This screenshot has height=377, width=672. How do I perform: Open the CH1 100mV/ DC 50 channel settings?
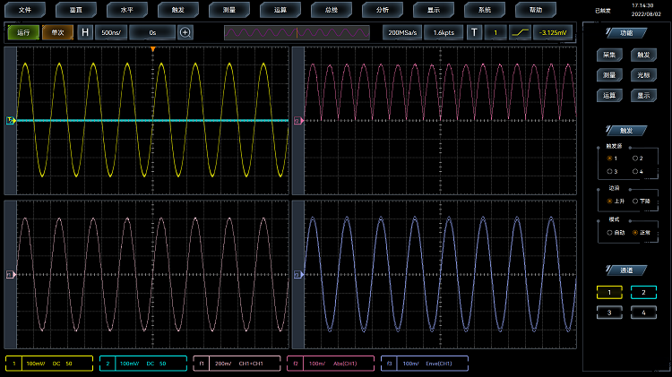click(x=49, y=364)
